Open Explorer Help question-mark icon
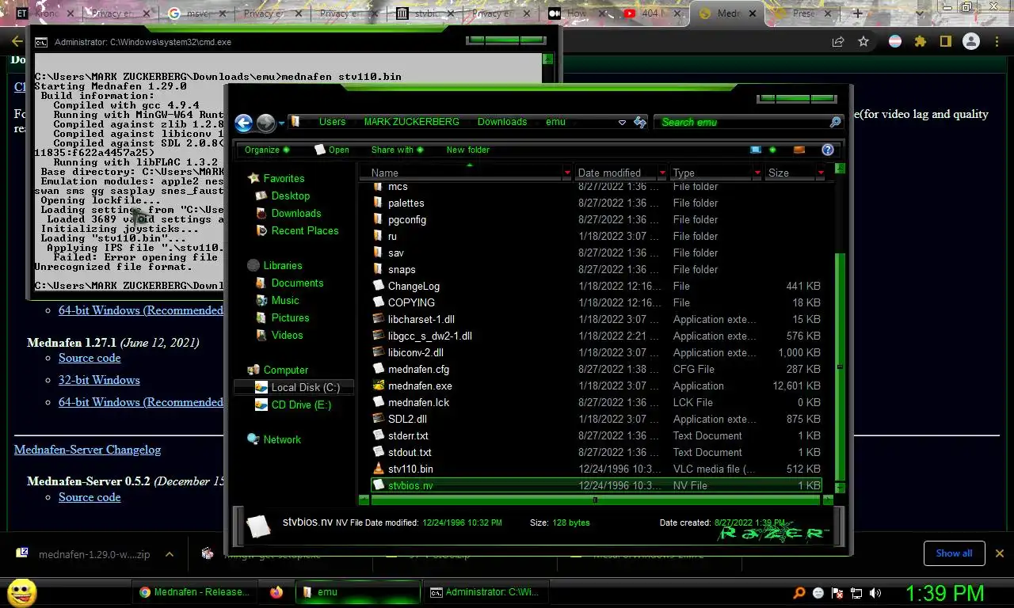Image resolution: width=1014 pixels, height=608 pixels. [x=827, y=150]
